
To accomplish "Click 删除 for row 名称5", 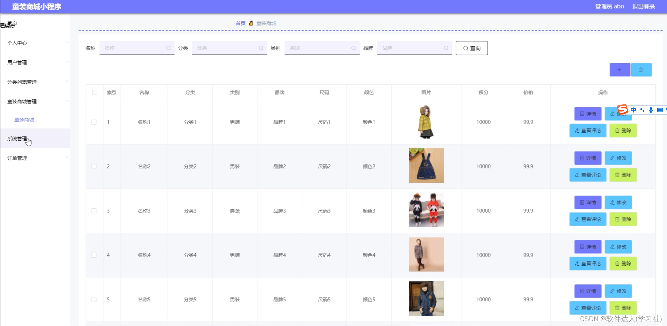I will (623, 308).
